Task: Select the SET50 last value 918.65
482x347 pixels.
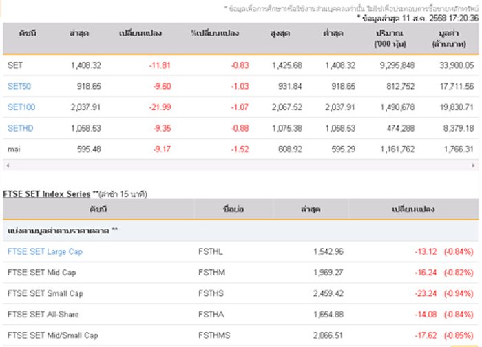Action: [x=89, y=86]
